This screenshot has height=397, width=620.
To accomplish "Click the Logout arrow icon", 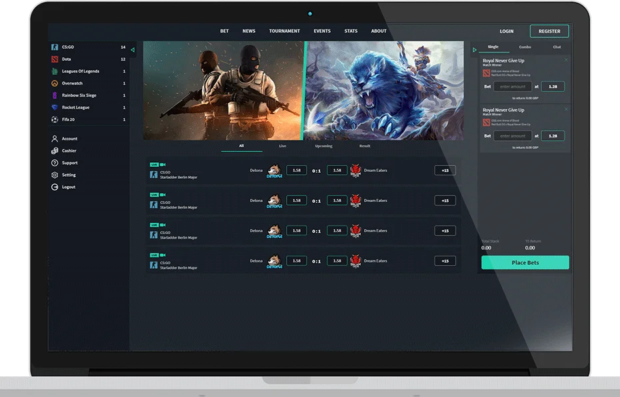I will (x=55, y=187).
